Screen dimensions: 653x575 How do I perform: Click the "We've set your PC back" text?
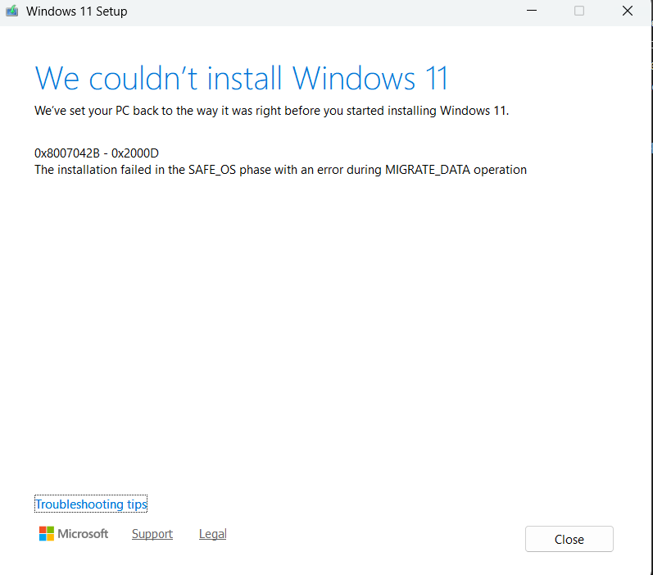(x=271, y=111)
